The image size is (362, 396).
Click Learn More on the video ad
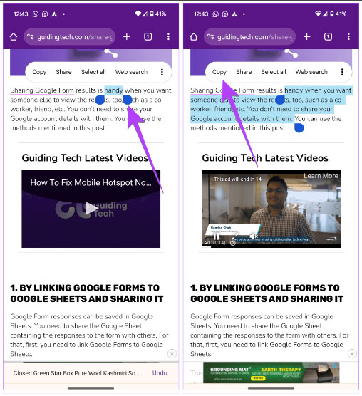click(x=321, y=176)
